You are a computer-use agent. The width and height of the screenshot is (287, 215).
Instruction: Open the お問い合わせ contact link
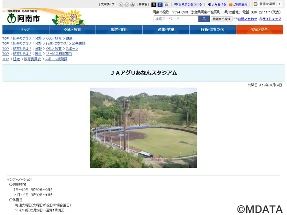pos(247,19)
